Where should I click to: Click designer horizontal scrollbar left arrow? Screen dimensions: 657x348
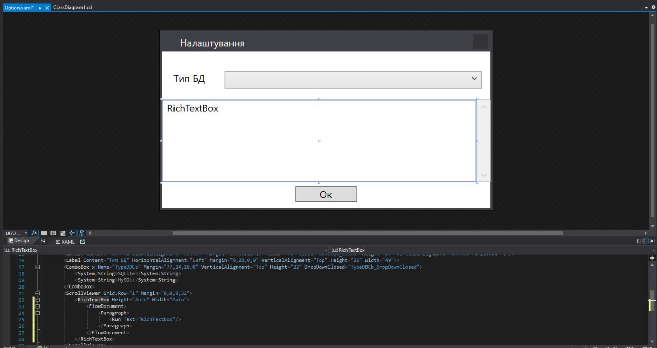(90, 233)
